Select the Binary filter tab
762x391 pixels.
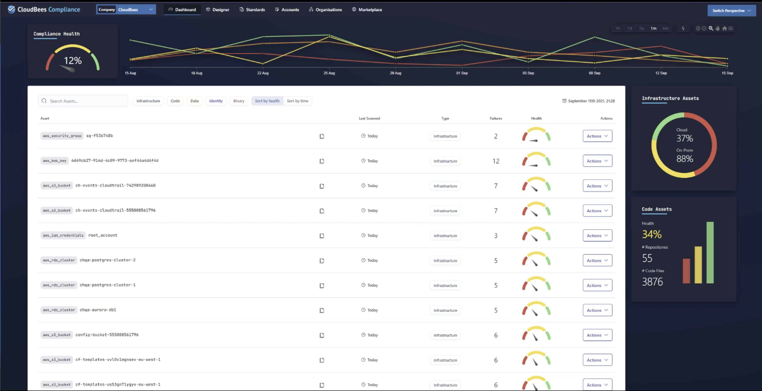click(238, 101)
